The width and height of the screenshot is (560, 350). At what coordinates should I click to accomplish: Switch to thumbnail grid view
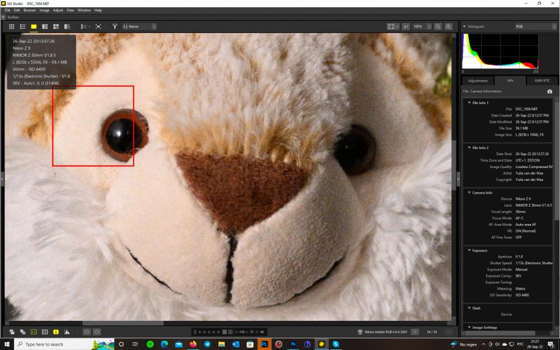click(11, 26)
